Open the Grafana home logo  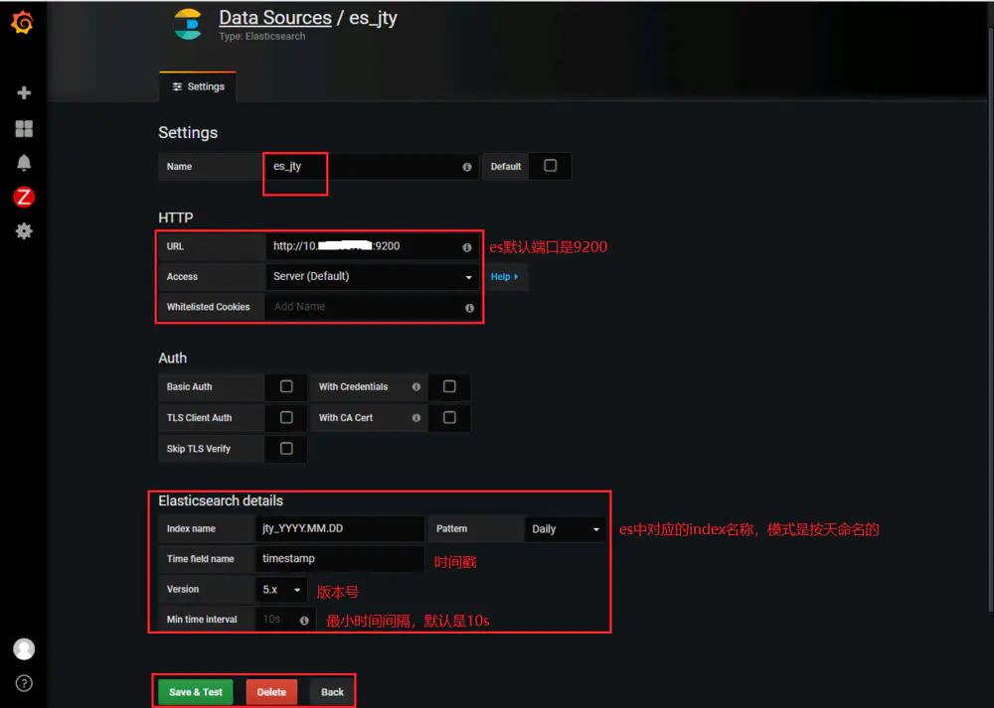point(23,23)
